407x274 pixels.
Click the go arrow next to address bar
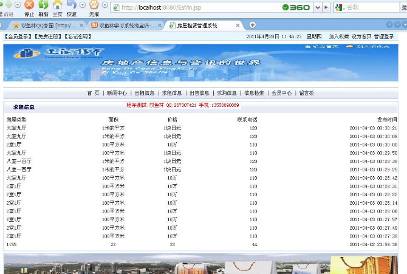[x=326, y=7]
